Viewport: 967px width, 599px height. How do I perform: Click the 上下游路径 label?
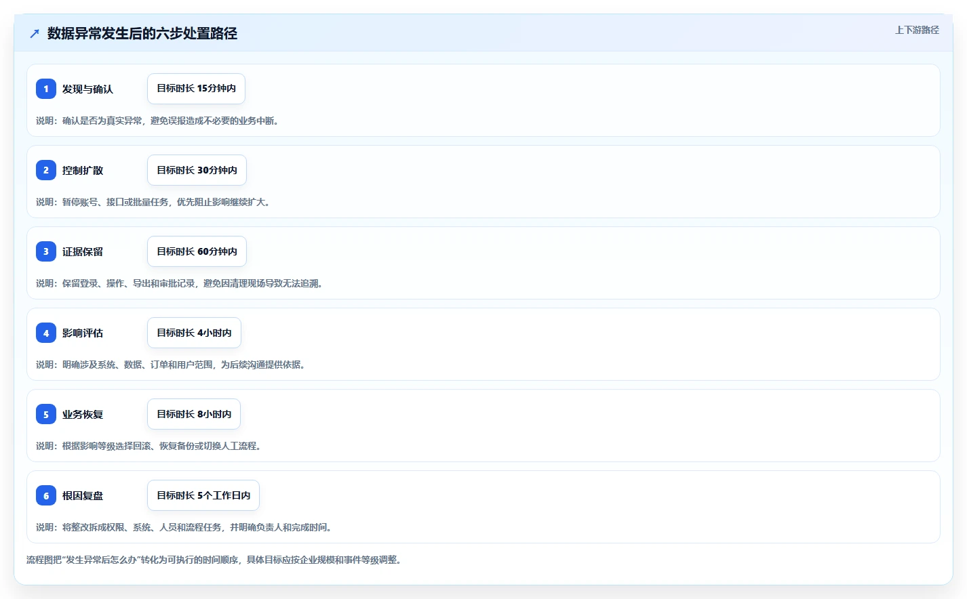pyautogui.click(x=917, y=30)
